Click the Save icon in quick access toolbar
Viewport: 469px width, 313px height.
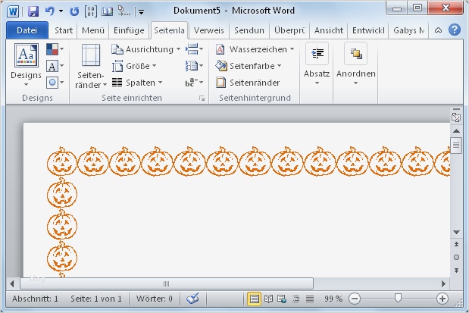click(x=33, y=11)
